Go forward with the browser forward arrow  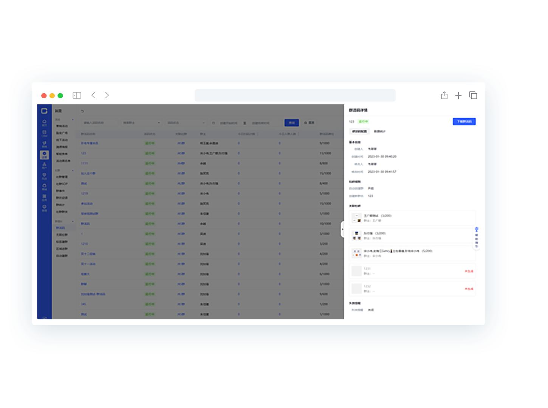[107, 95]
